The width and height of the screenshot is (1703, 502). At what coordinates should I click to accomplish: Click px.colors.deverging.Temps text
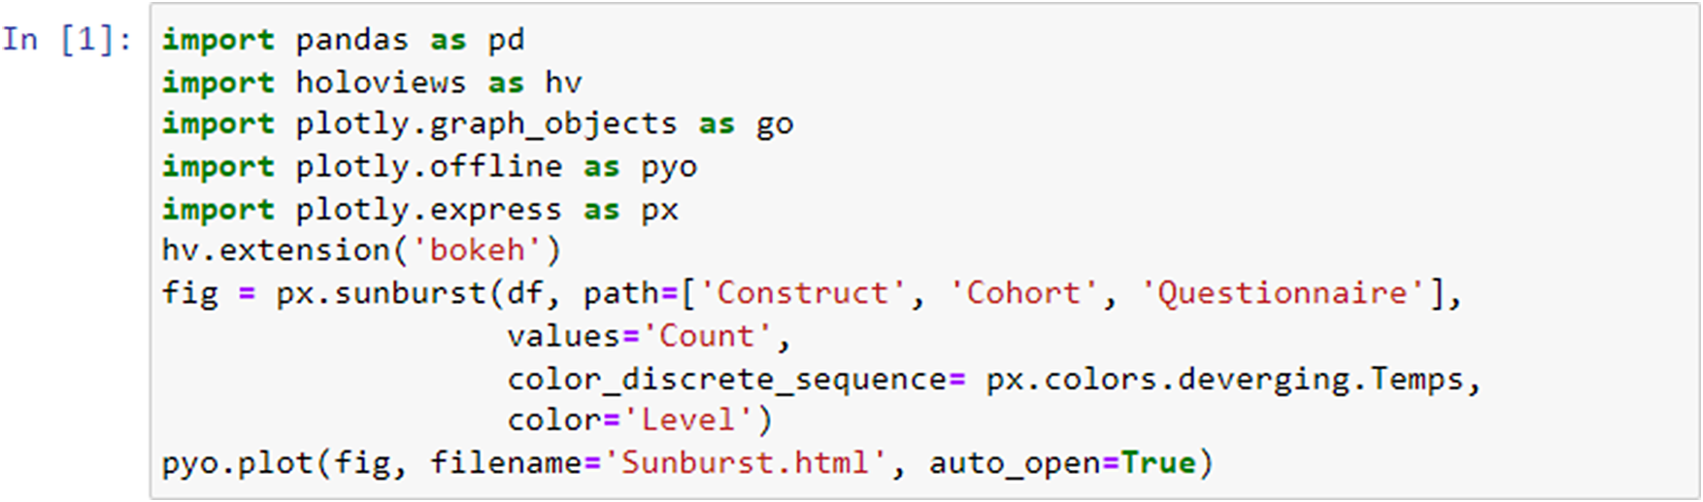(x=1224, y=380)
